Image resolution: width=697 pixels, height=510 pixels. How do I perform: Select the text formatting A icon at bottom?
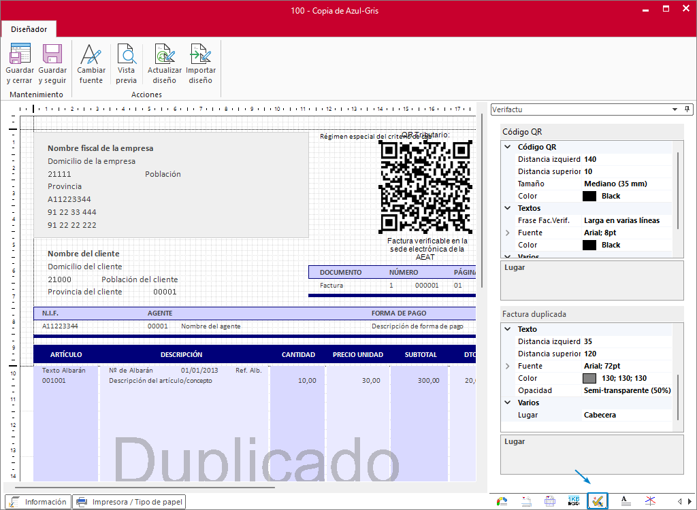tap(624, 500)
